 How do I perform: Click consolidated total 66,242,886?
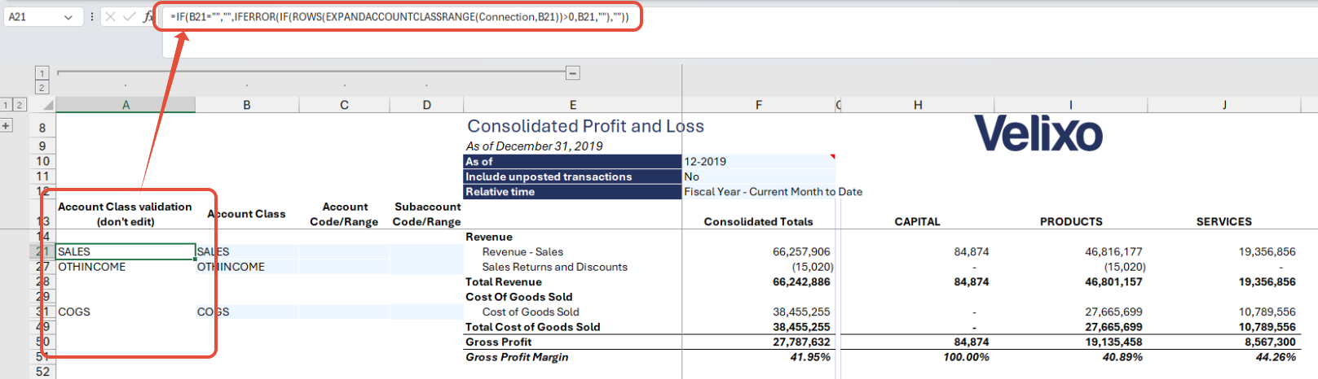(801, 282)
